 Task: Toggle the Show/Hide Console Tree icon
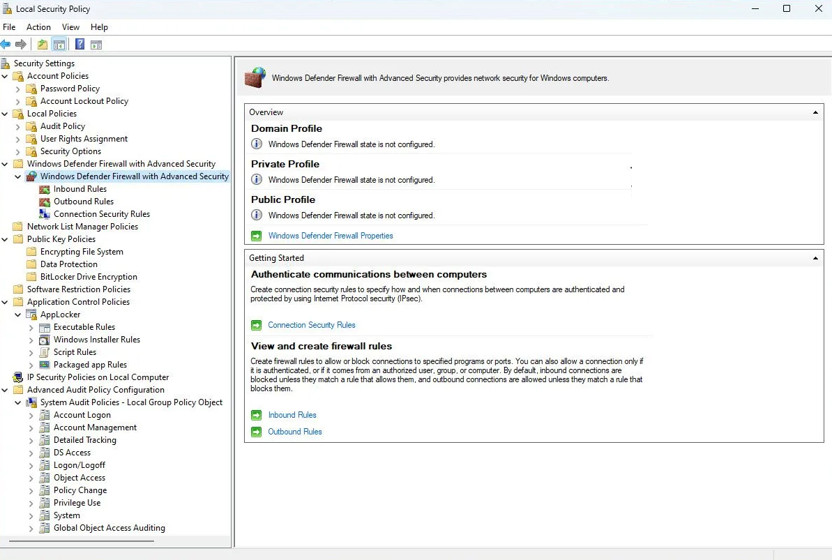pyautogui.click(x=59, y=45)
